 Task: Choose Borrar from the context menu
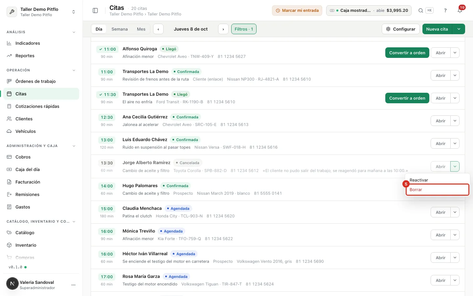(437, 190)
